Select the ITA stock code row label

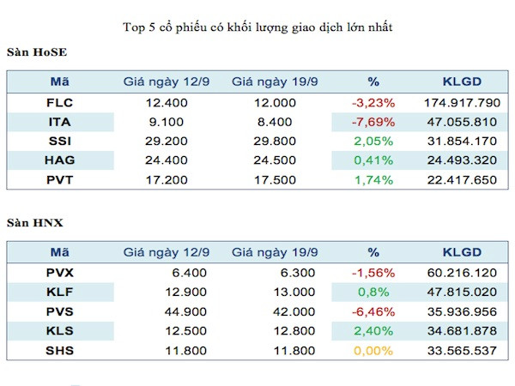click(53, 122)
